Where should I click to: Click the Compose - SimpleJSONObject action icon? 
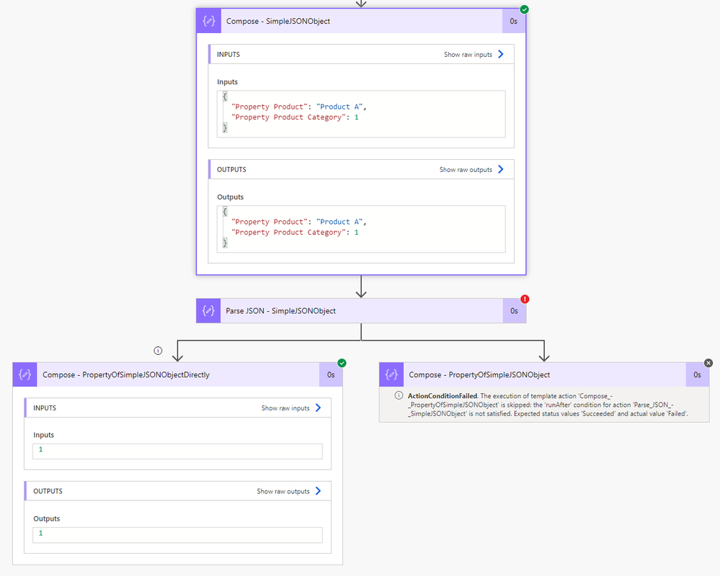(x=208, y=22)
